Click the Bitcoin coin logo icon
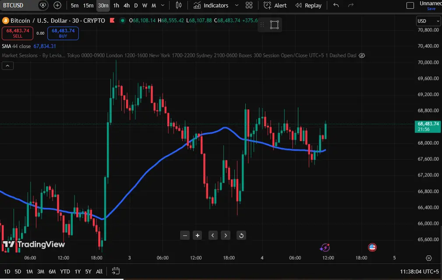442x280 pixels. point(5,21)
